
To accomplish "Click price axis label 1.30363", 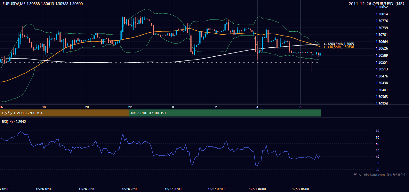I will 382,97.
